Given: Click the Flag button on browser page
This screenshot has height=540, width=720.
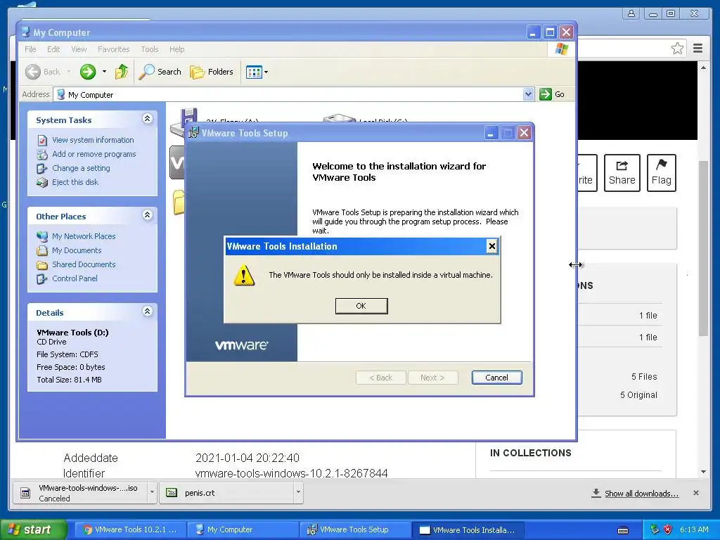Looking at the screenshot, I should [x=661, y=173].
